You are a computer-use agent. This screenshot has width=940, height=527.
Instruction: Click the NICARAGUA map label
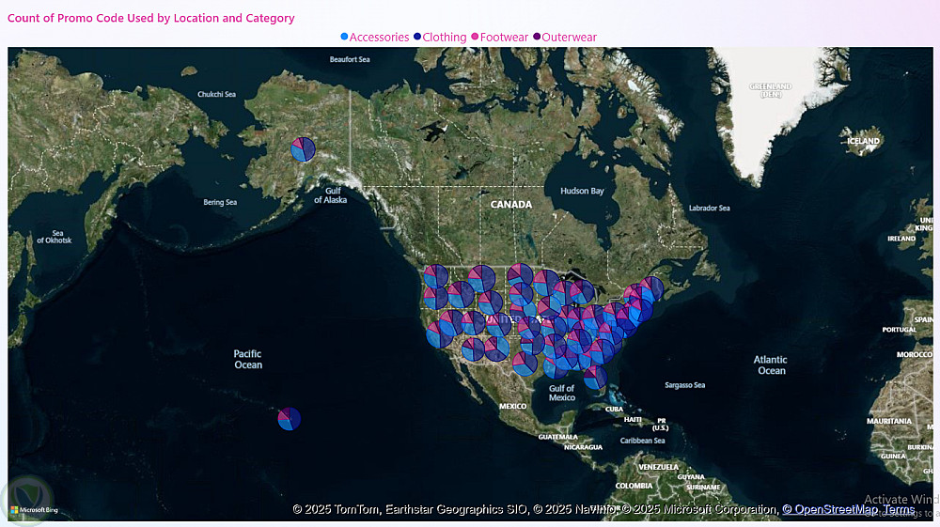point(583,447)
